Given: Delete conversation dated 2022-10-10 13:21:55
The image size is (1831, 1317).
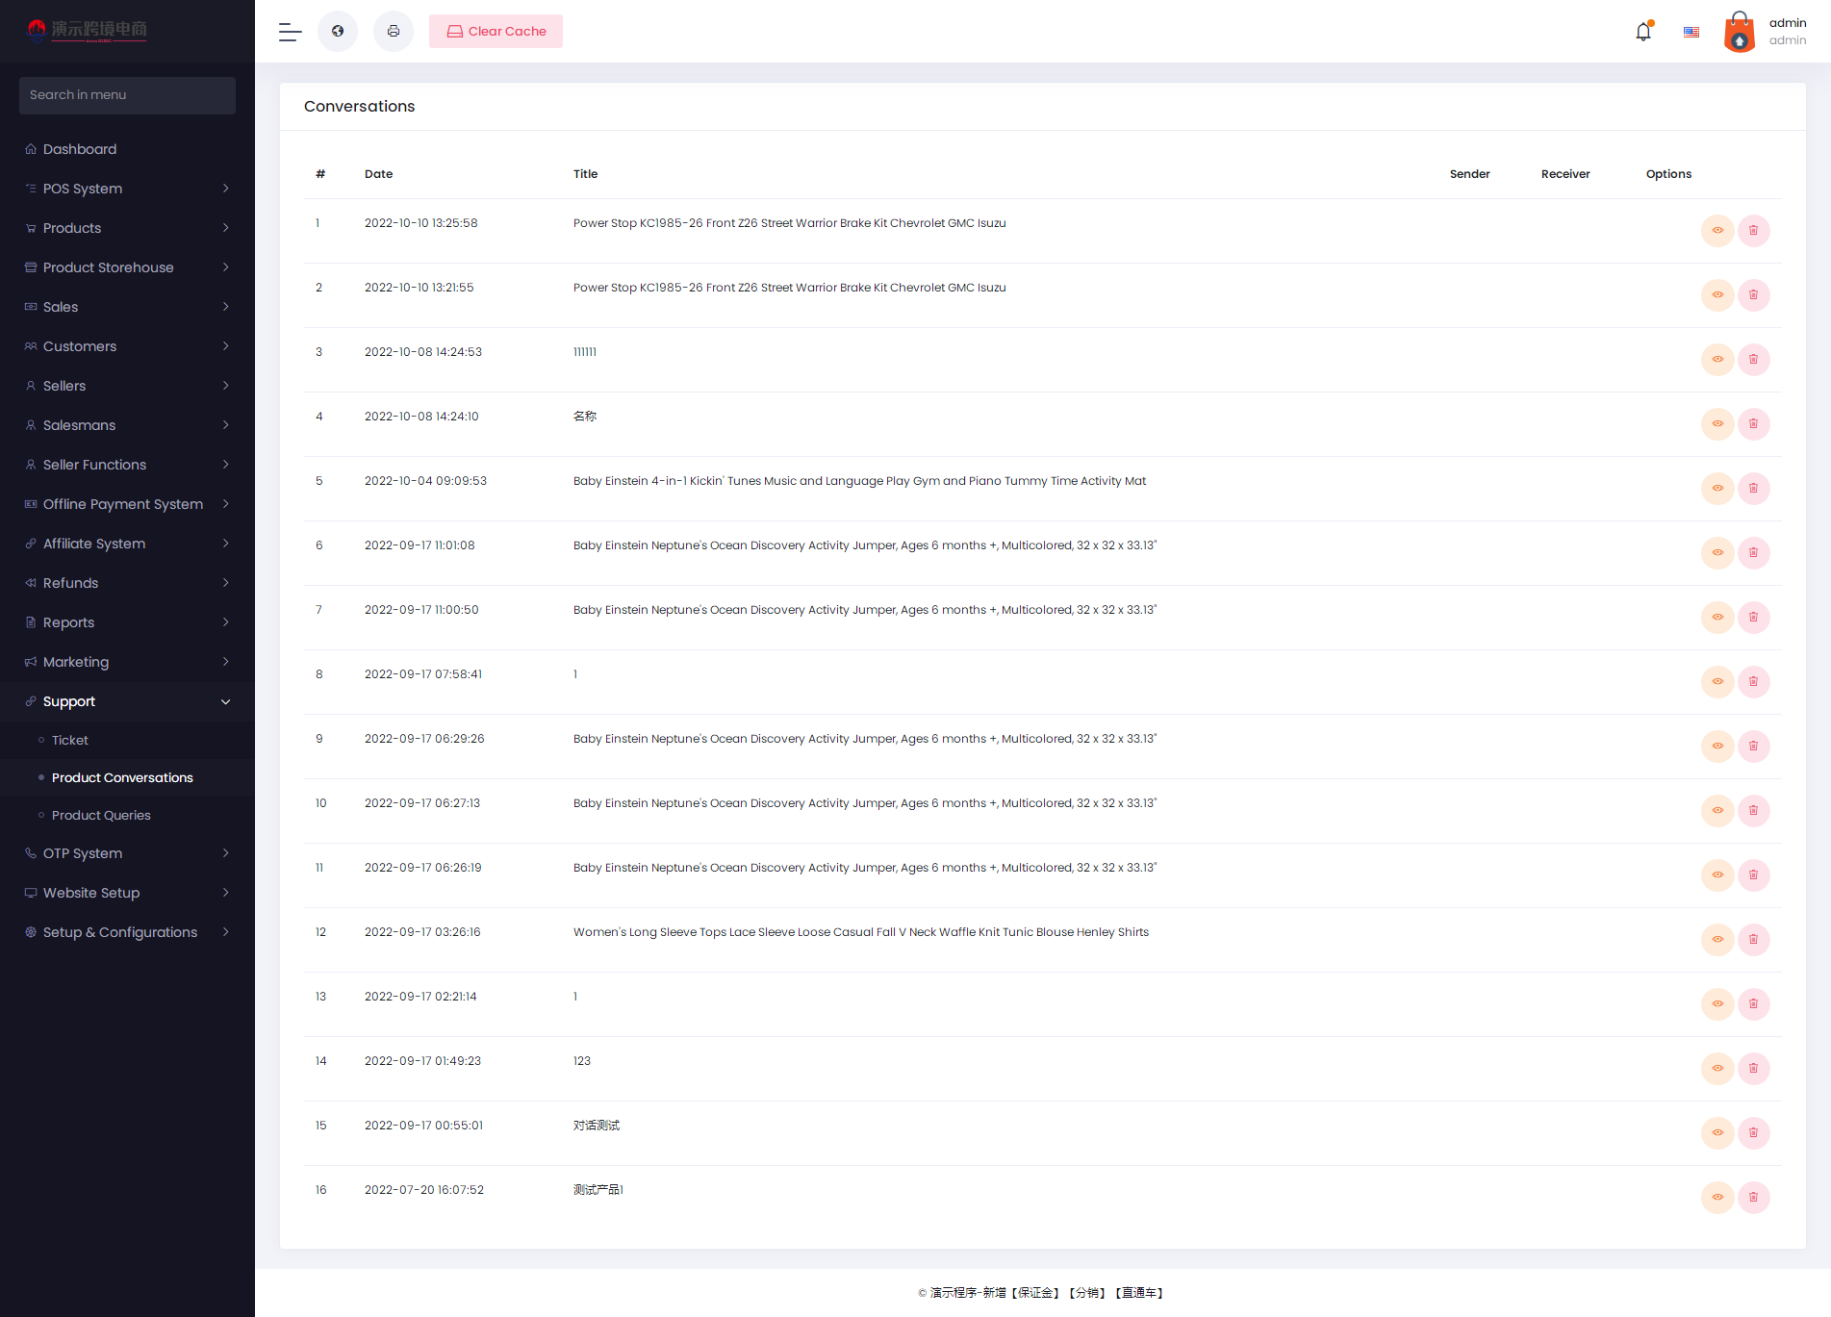Looking at the screenshot, I should [x=1754, y=295].
